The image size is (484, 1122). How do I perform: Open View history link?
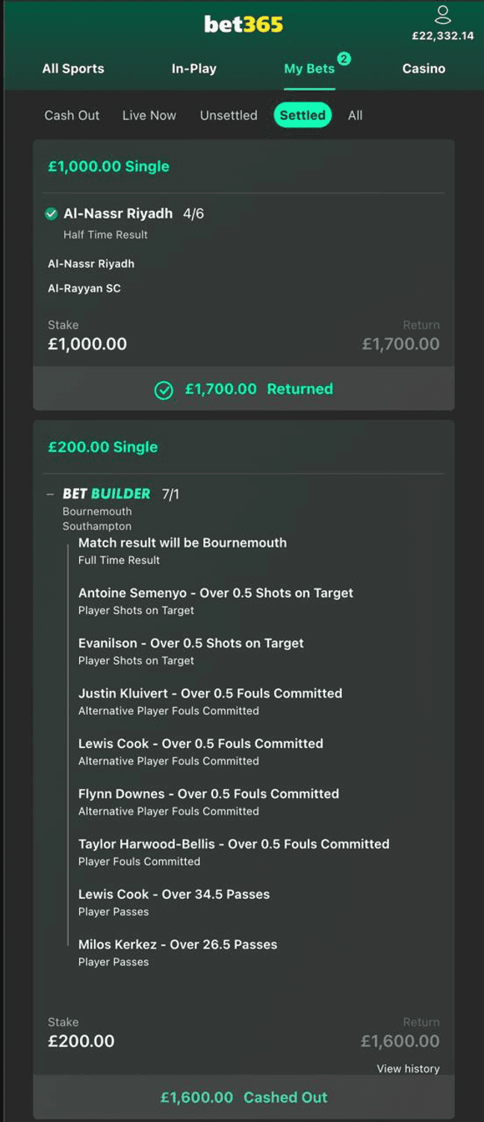(x=408, y=1069)
